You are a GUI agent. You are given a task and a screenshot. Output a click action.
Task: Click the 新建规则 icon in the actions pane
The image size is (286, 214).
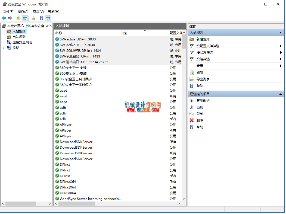point(191,39)
